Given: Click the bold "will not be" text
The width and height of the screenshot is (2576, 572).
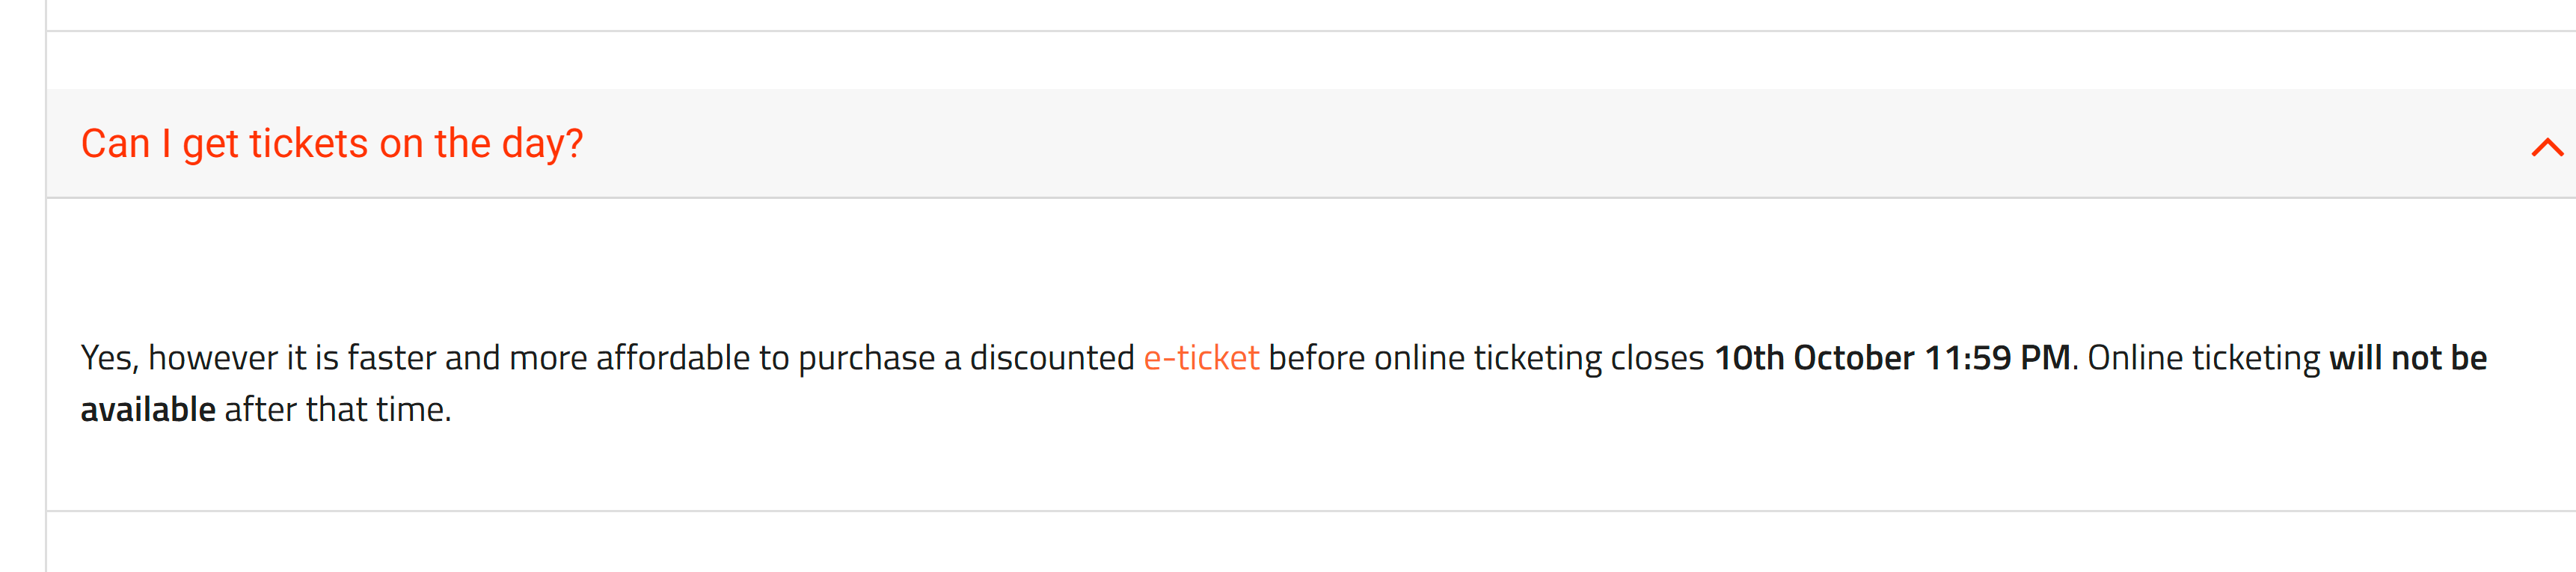Looking at the screenshot, I should click(2407, 358).
